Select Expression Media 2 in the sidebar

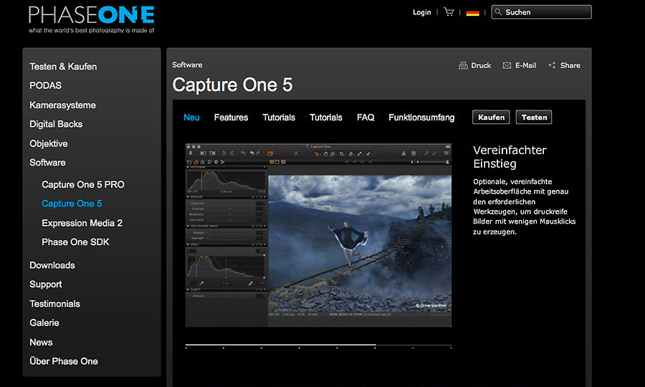pos(82,223)
